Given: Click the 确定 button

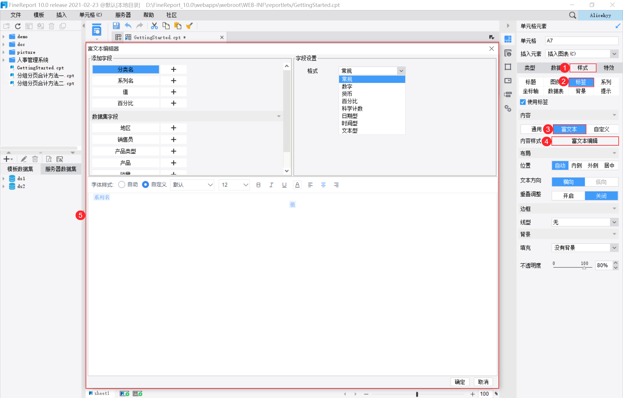Looking at the screenshot, I should click(x=460, y=382).
